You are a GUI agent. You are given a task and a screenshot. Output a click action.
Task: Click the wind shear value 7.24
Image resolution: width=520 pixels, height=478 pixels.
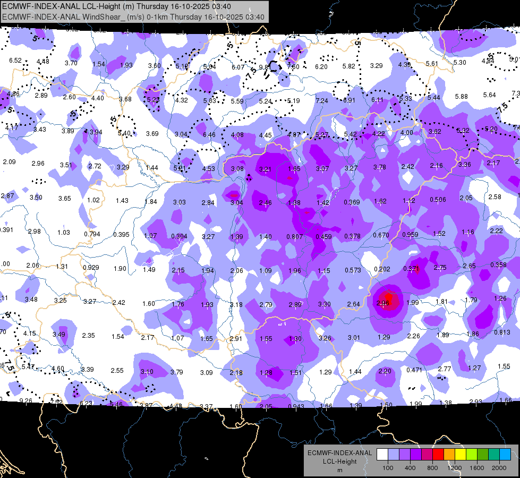point(322,100)
